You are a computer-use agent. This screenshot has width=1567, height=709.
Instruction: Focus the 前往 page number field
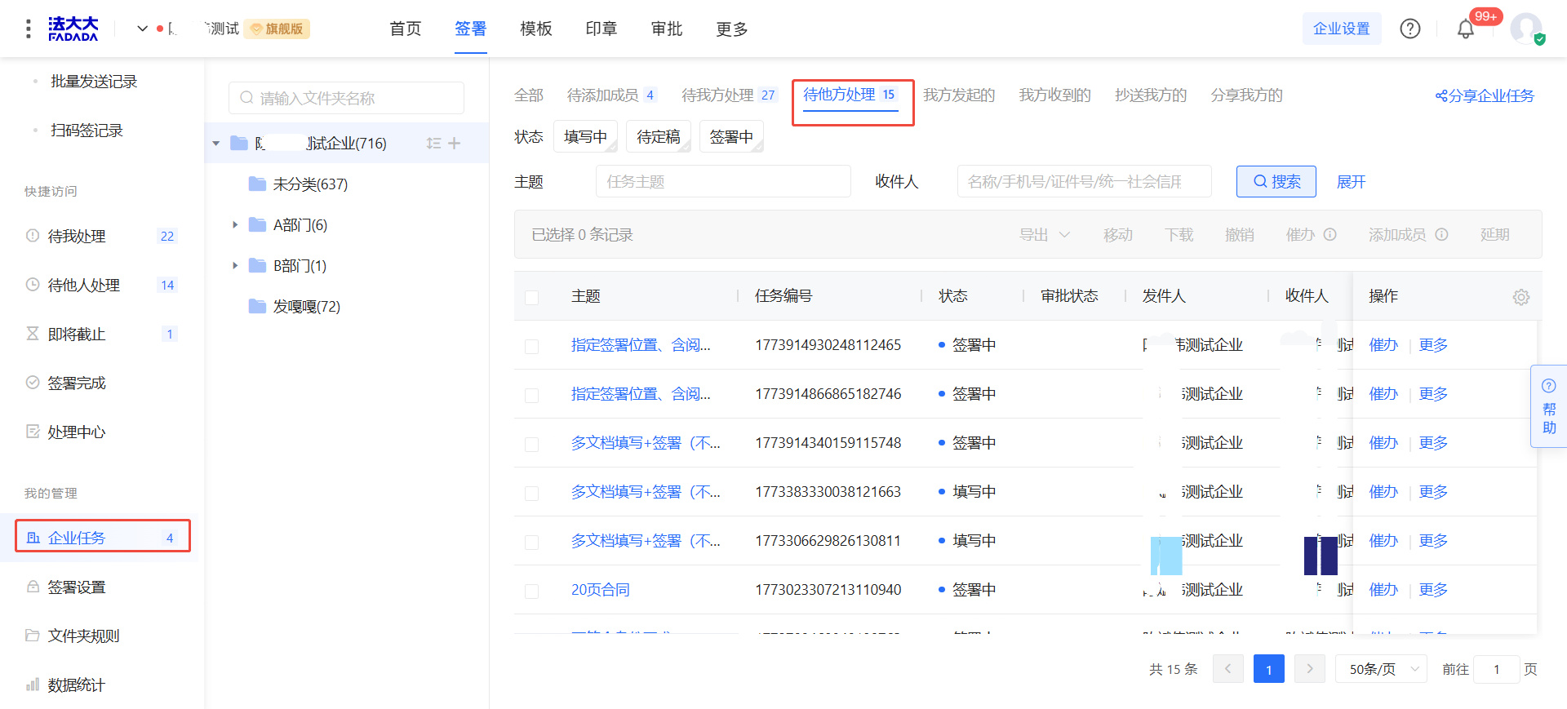tap(1497, 669)
